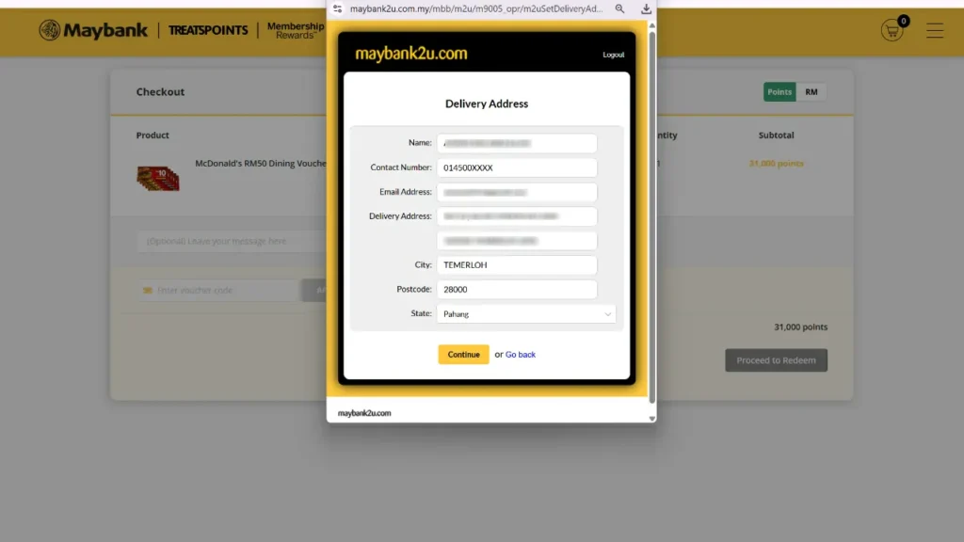Screen dimensions: 964x542
Task: Click Logout in the maybank2u popup
Action: (x=613, y=55)
